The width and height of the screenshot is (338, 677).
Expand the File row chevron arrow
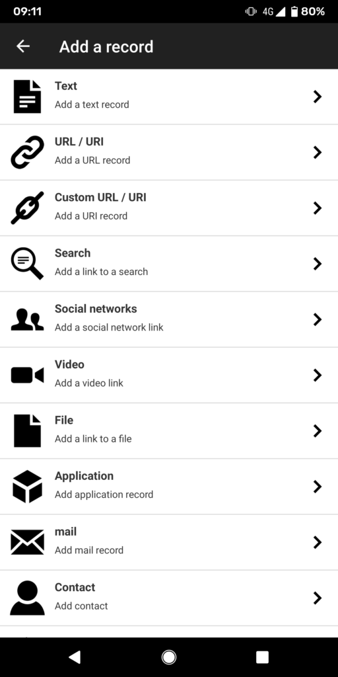(318, 431)
